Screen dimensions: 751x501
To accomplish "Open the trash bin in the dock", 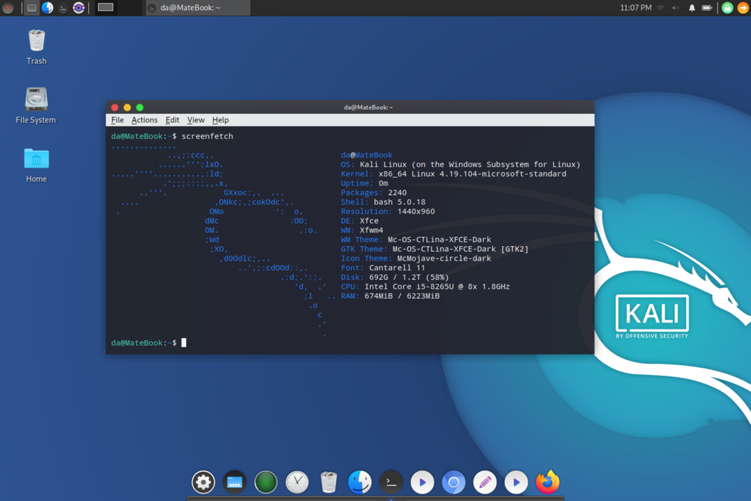I will pos(329,482).
